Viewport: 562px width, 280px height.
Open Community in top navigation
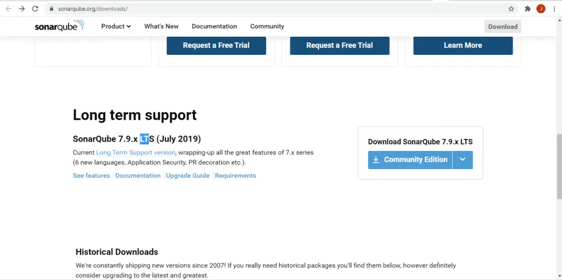pyautogui.click(x=267, y=26)
